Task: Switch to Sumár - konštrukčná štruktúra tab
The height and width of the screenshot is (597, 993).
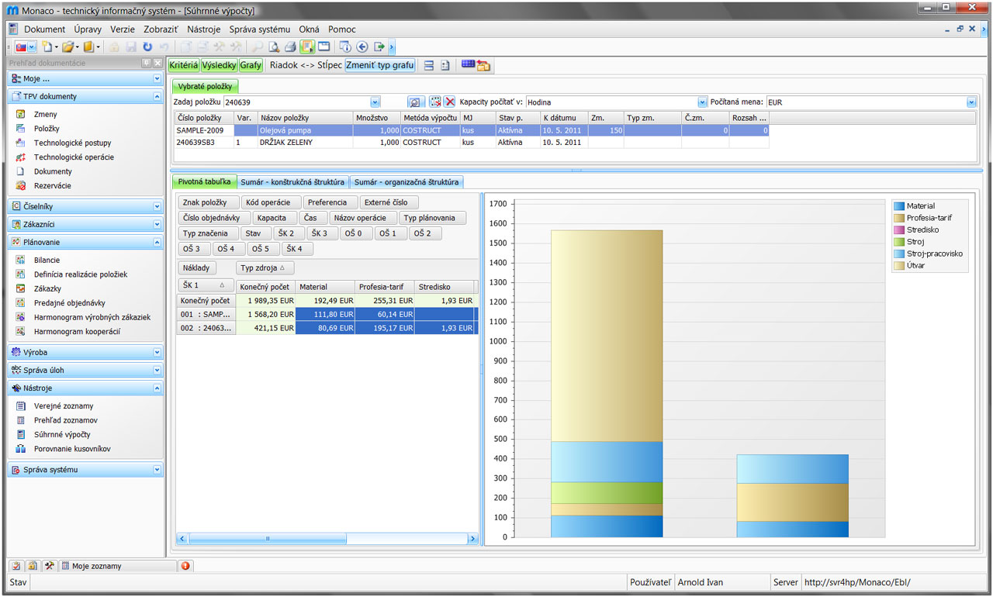Action: [292, 182]
